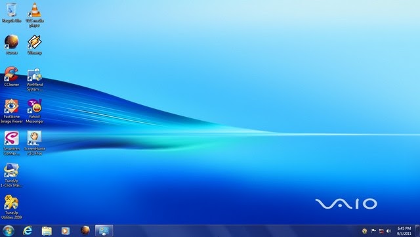Open the Action Center flag tray icon

click(373, 231)
